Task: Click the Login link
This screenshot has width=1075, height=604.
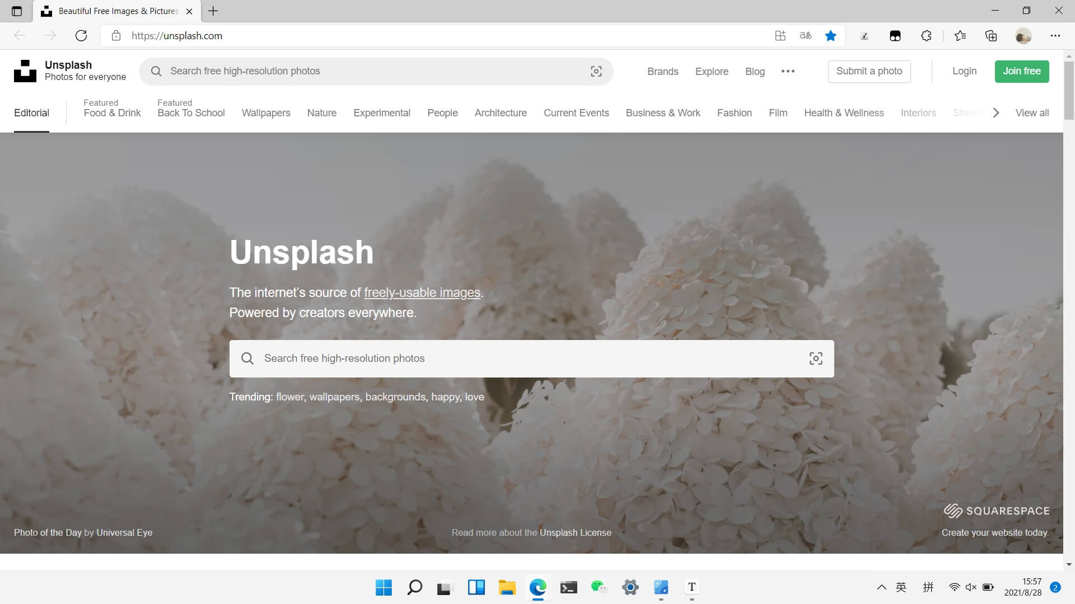Action: click(964, 71)
